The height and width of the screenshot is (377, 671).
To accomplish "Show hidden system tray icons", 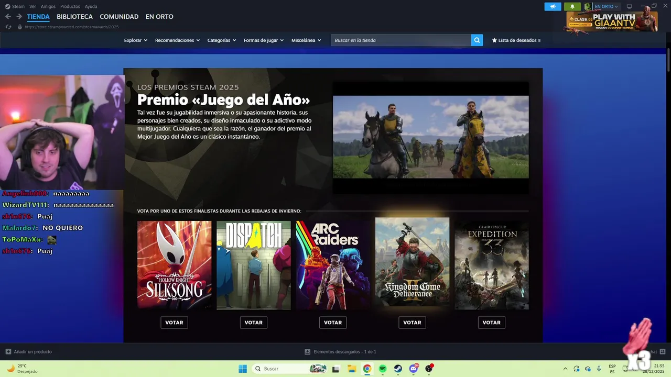I will point(565,369).
